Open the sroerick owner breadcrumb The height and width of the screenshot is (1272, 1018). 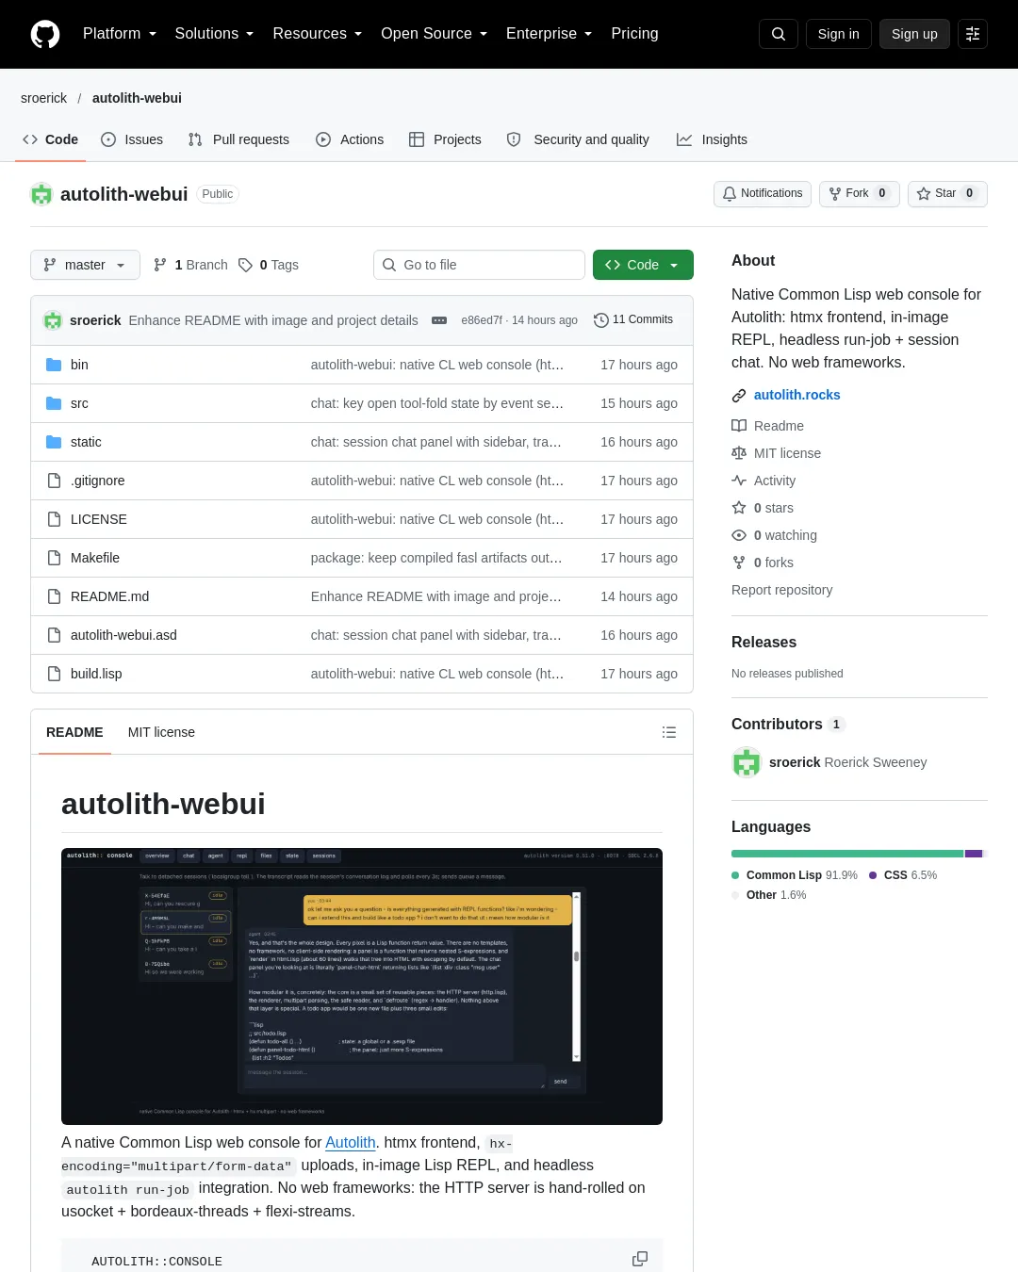point(44,98)
